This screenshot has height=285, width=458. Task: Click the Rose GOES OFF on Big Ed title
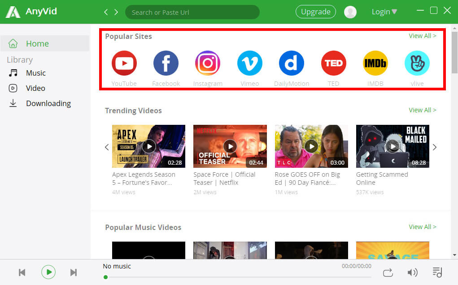pos(307,179)
